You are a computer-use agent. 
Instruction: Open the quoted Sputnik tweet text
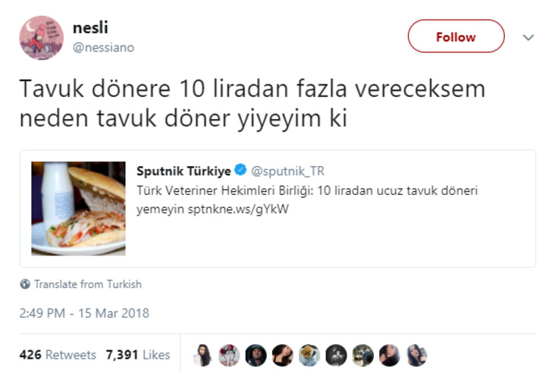pyautogui.click(x=307, y=200)
